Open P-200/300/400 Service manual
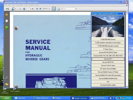Viewport: 133px width, 100px height. [108, 39]
